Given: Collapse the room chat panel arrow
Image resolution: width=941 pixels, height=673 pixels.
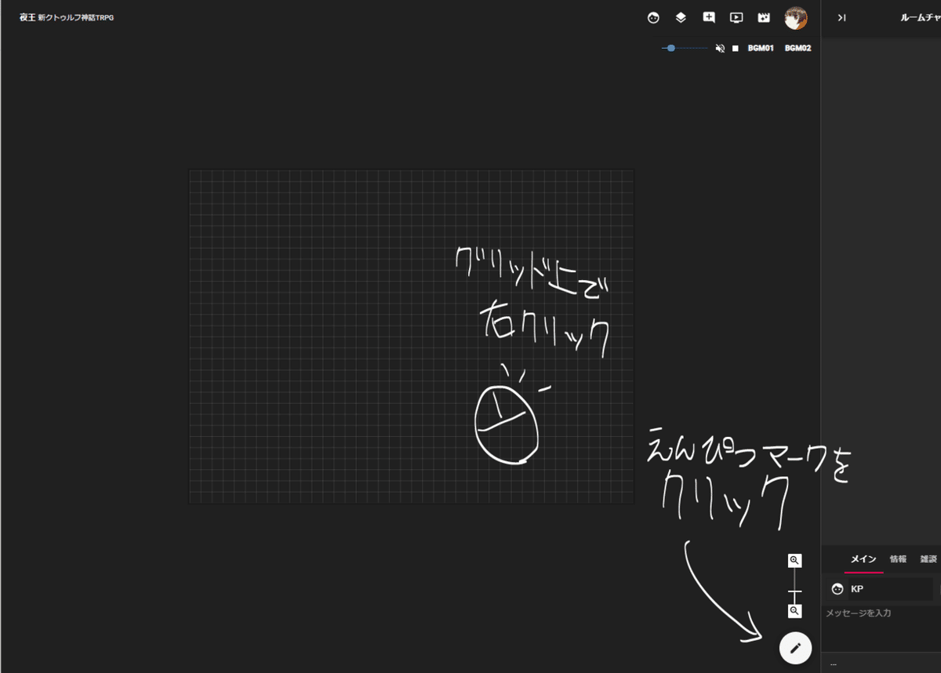Looking at the screenshot, I should point(841,17).
